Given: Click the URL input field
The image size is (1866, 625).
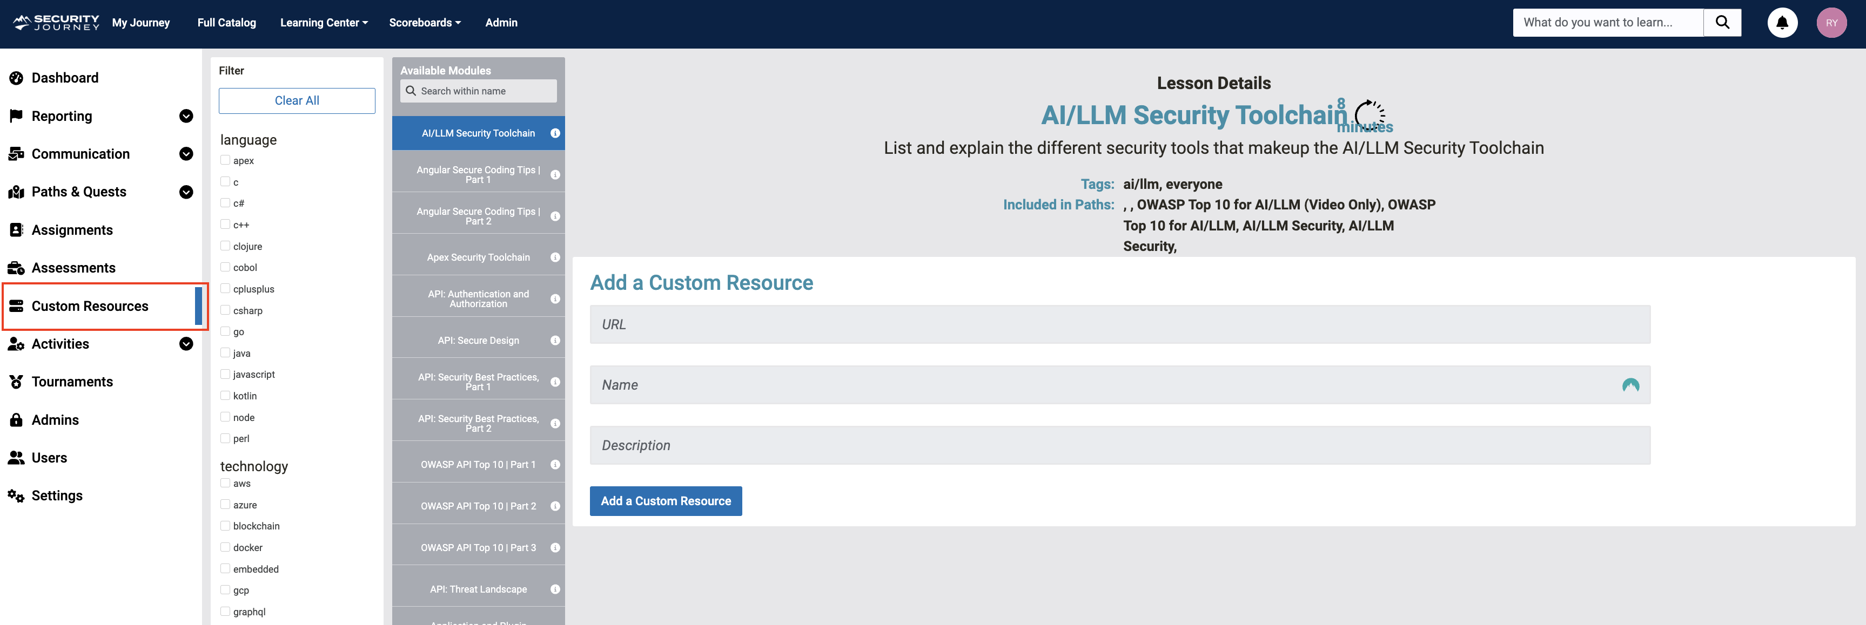Looking at the screenshot, I should pyautogui.click(x=1120, y=324).
